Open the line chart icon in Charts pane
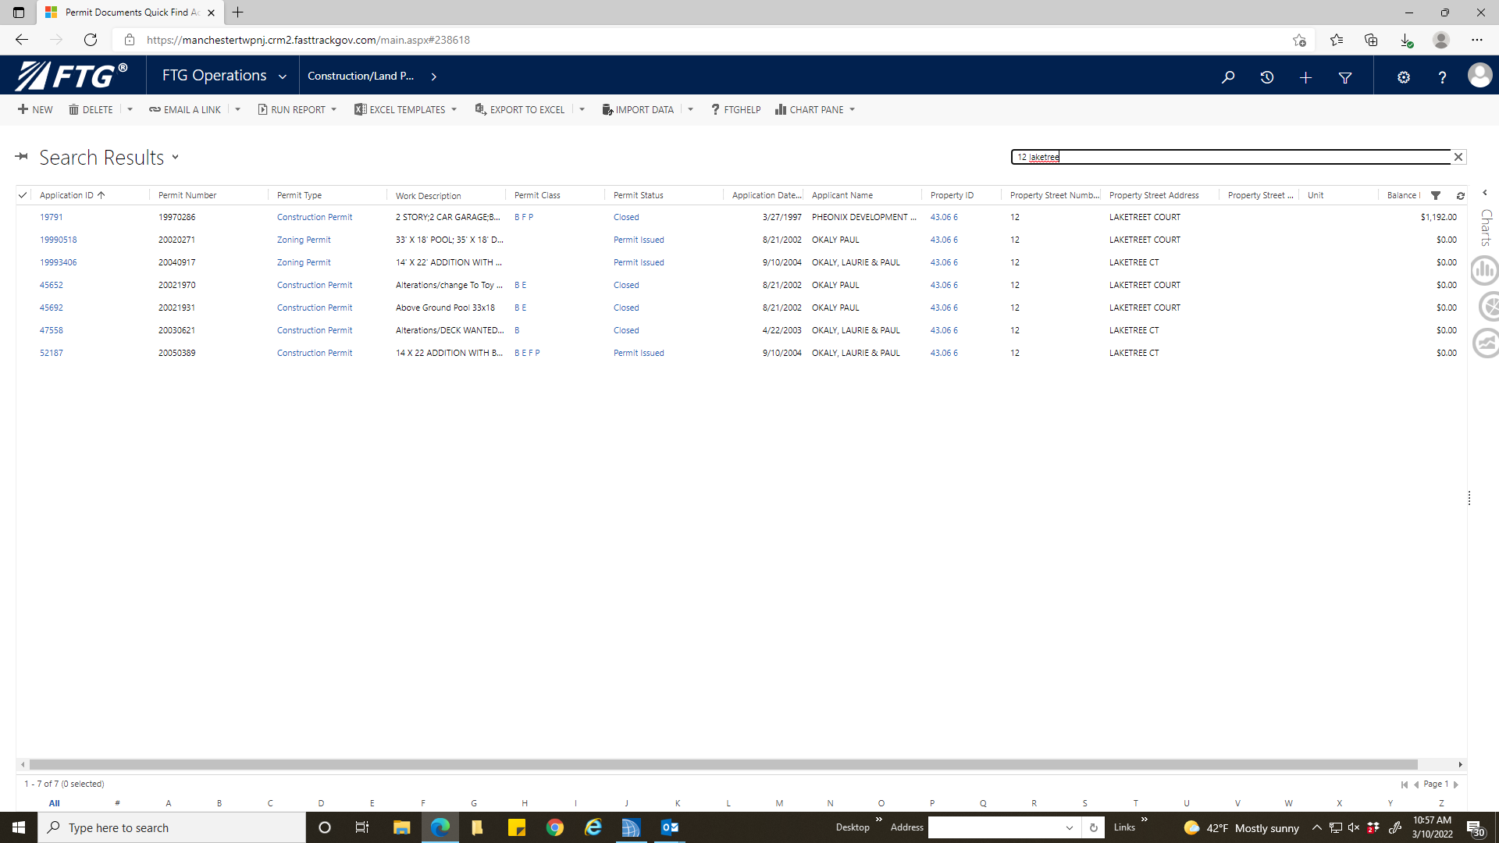The width and height of the screenshot is (1499, 843). click(1486, 343)
